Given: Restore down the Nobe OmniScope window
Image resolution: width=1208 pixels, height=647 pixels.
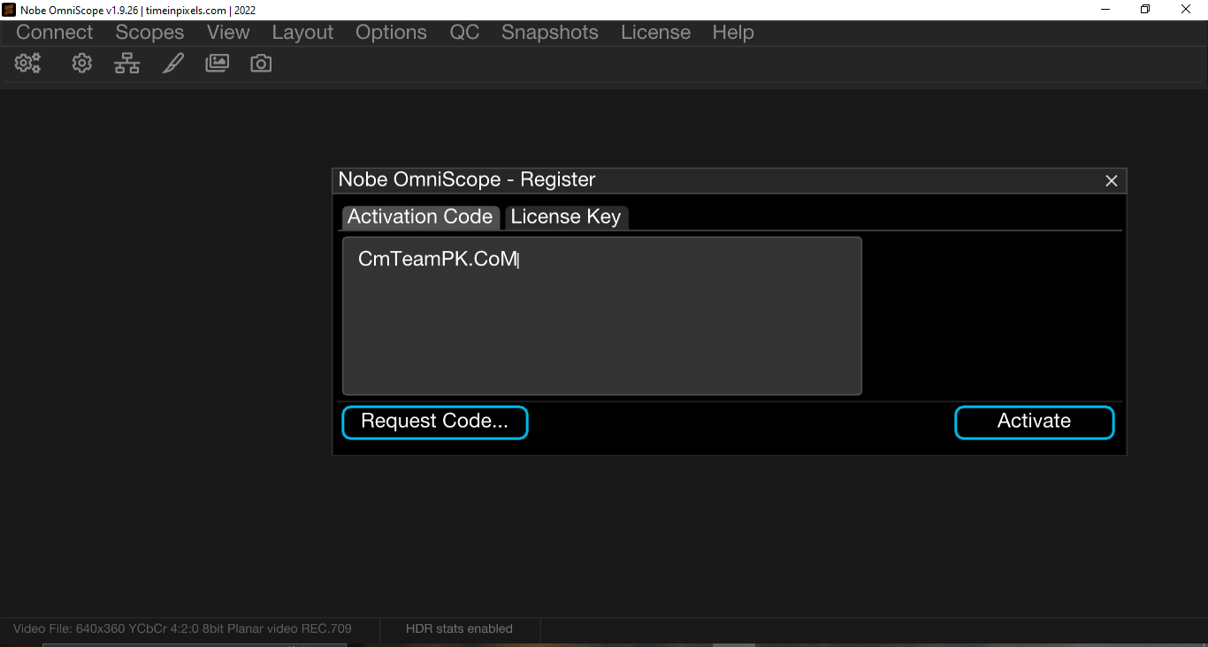Looking at the screenshot, I should click(x=1146, y=10).
